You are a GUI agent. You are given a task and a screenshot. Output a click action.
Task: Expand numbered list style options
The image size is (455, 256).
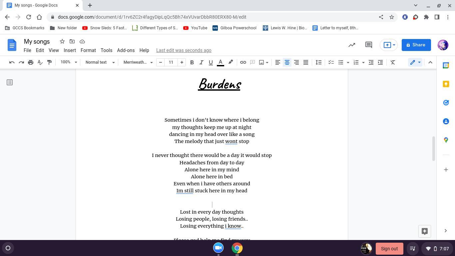pos(363,62)
